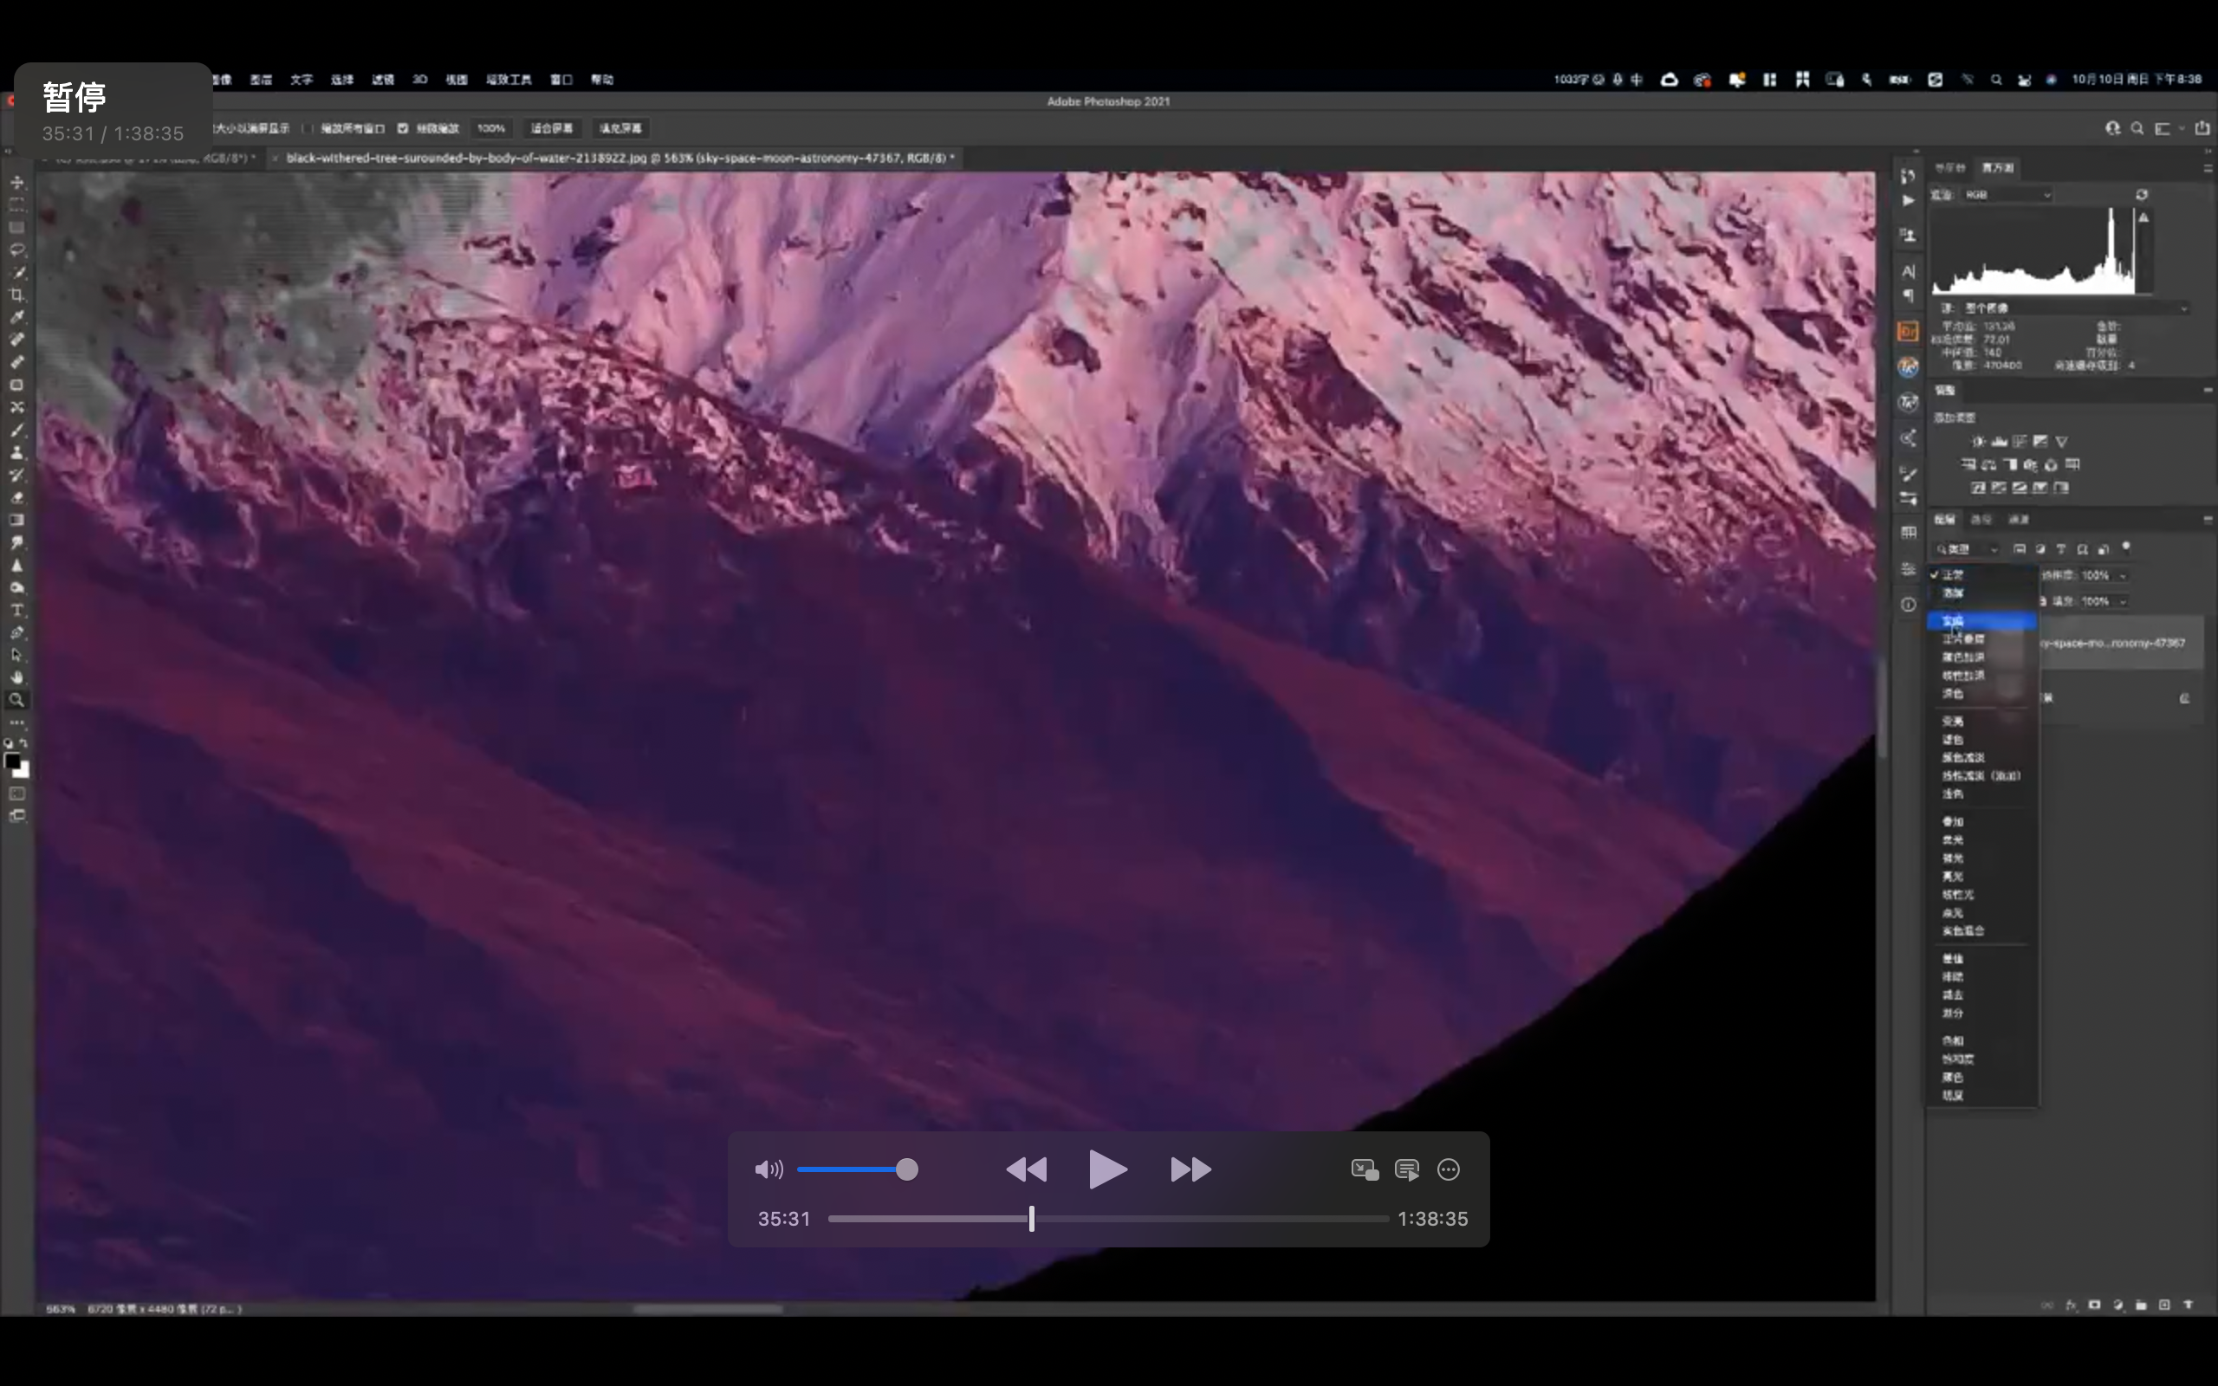Toggle the layer filter on/off switch

[2126, 547]
